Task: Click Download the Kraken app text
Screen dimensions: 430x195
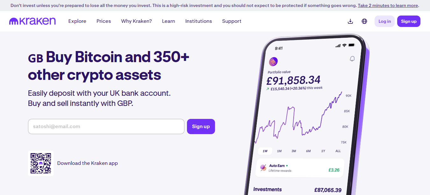Action: click(x=88, y=163)
